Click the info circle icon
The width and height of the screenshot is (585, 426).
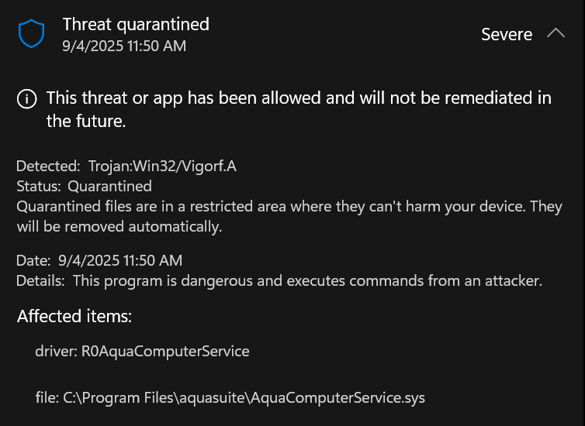[x=26, y=98]
